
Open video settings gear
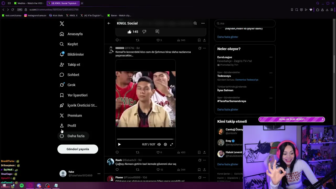165,144
